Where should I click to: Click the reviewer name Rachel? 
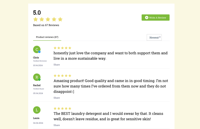click(x=37, y=85)
